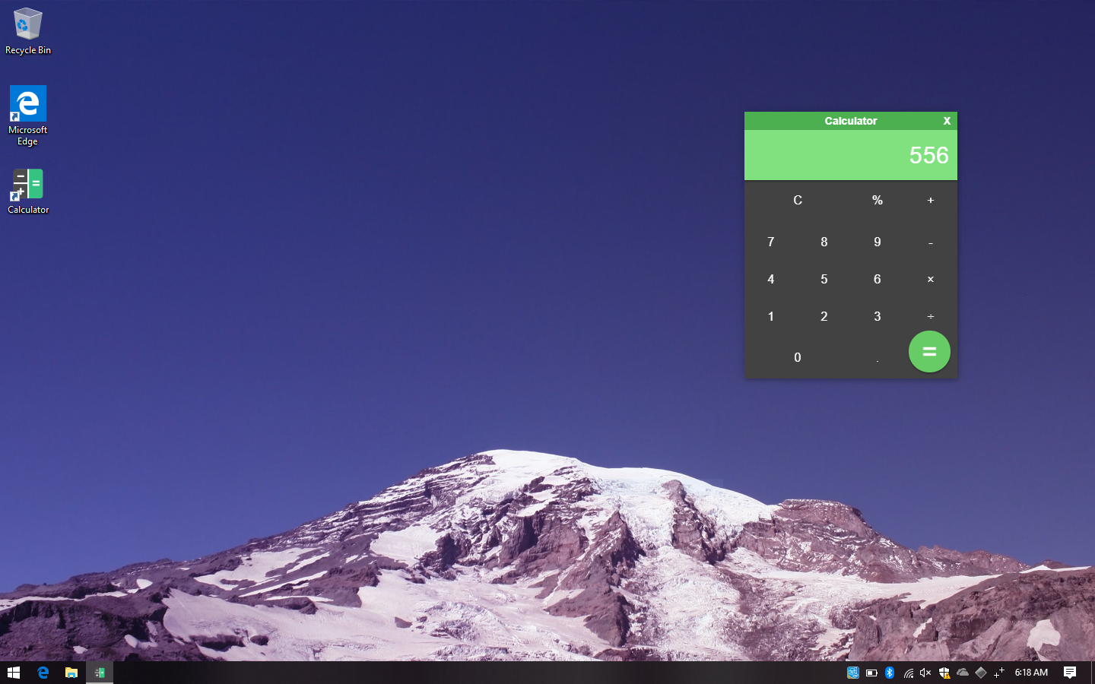This screenshot has height=684, width=1095.
Task: Select the Calculator desktop shortcut icon
Action: [28, 192]
